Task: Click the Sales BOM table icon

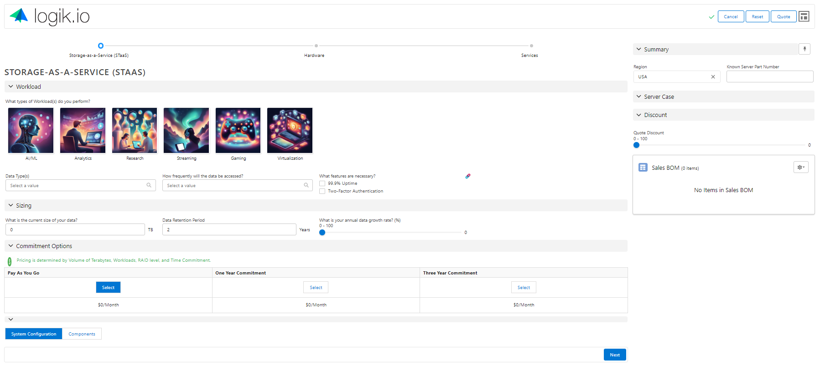Action: click(x=643, y=168)
